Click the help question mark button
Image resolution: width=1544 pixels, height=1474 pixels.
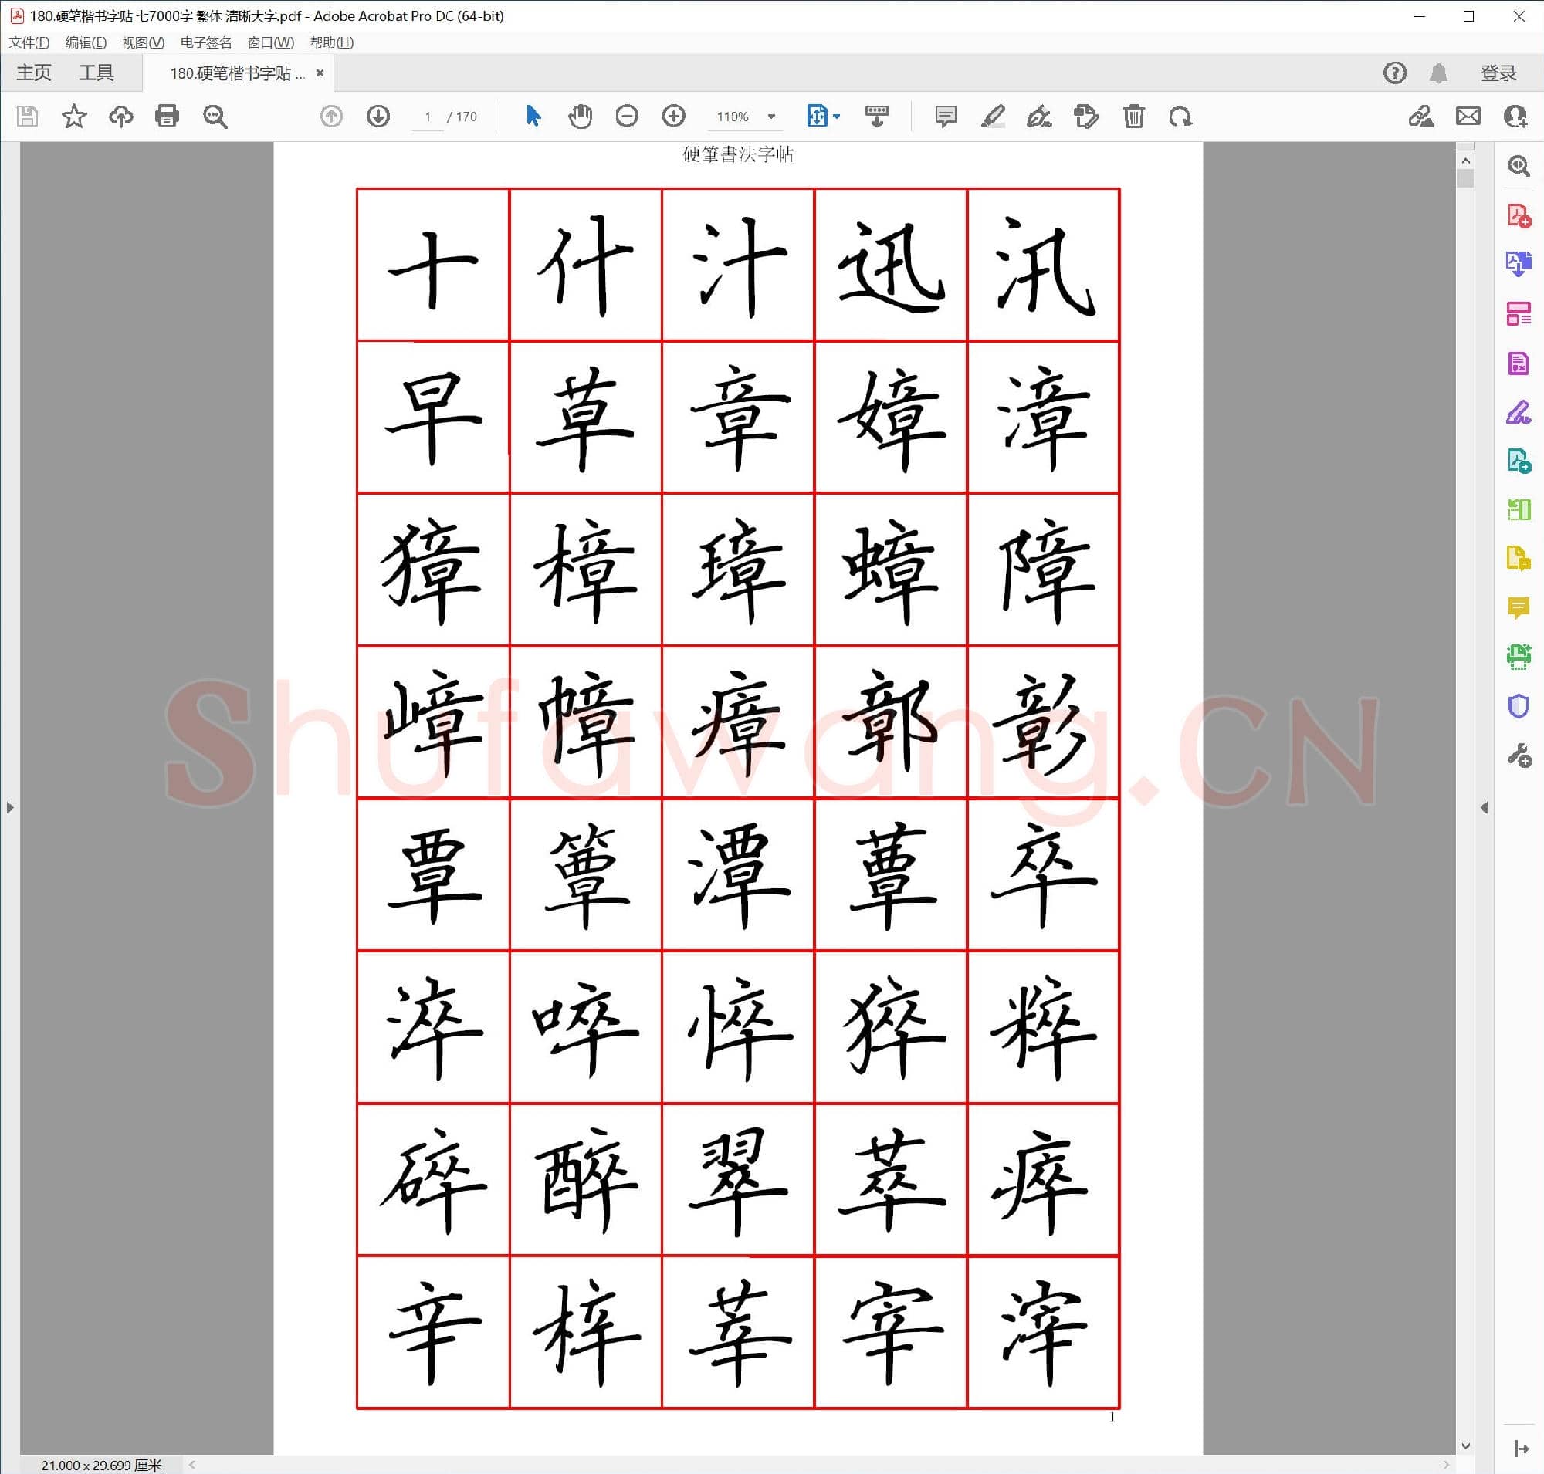coord(1396,73)
